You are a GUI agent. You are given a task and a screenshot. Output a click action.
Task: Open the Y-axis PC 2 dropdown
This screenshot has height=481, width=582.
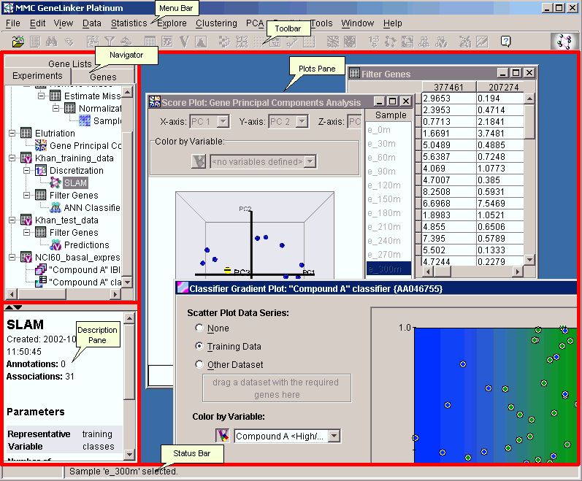tap(302, 121)
